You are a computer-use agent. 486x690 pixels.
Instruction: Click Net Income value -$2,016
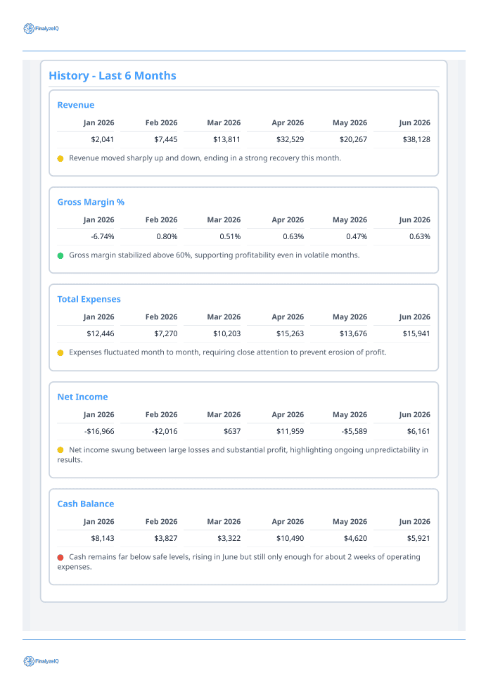pos(165,431)
